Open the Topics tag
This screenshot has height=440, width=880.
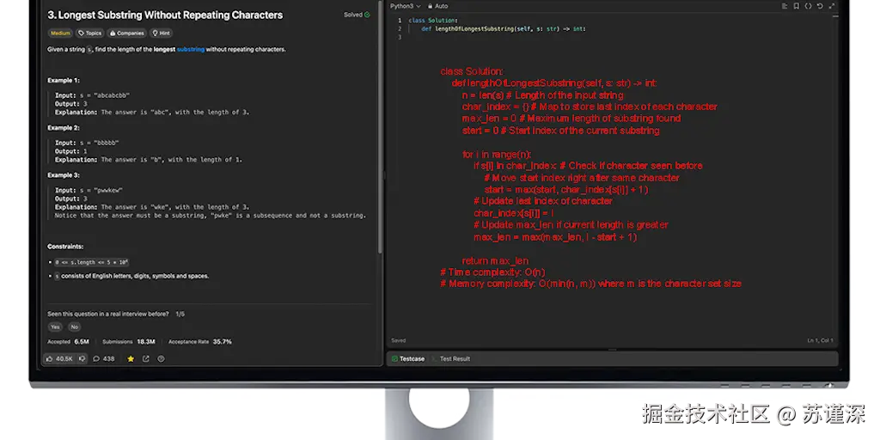pyautogui.click(x=89, y=34)
